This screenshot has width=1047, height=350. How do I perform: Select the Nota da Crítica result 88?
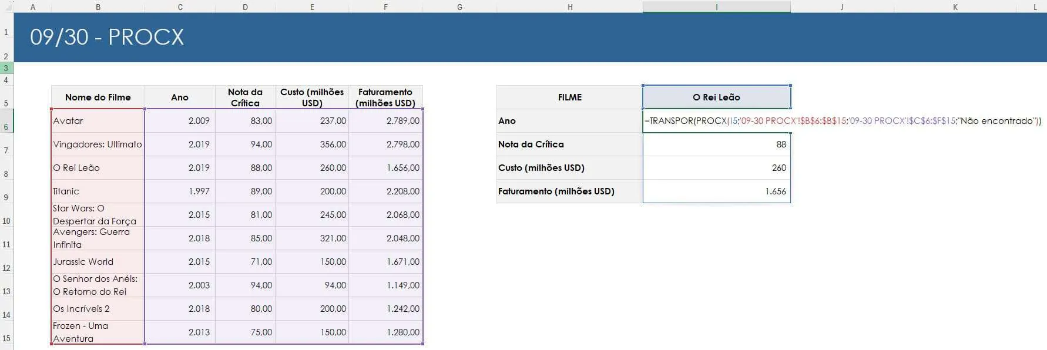pyautogui.click(x=716, y=144)
